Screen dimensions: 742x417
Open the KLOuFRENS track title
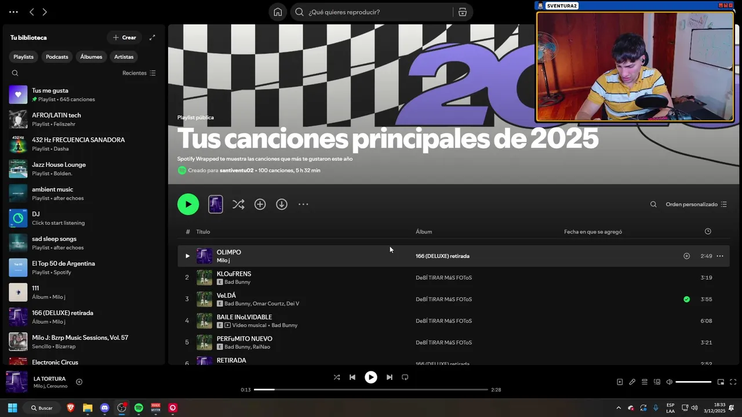point(234,274)
